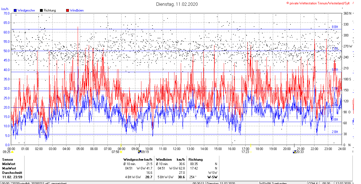Click the moon icon beside 20:33
361x184 pixels.
pos(294,152)
